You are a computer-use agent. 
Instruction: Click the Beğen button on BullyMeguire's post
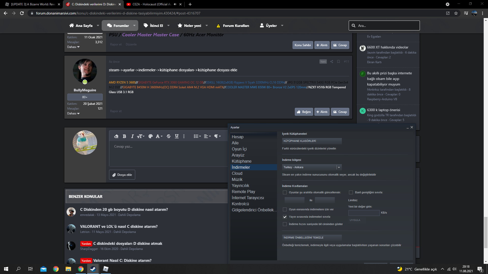pyautogui.click(x=304, y=112)
